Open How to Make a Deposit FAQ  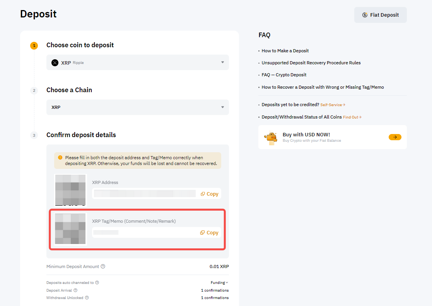[x=285, y=51]
